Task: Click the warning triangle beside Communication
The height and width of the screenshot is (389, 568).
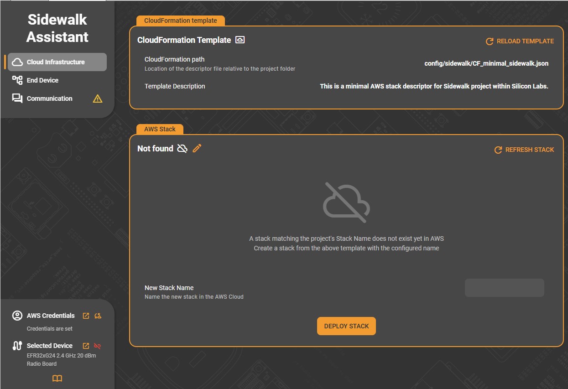Action: 98,98
